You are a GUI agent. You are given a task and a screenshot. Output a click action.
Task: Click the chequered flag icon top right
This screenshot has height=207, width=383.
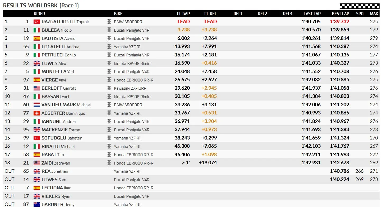coord(359,6)
